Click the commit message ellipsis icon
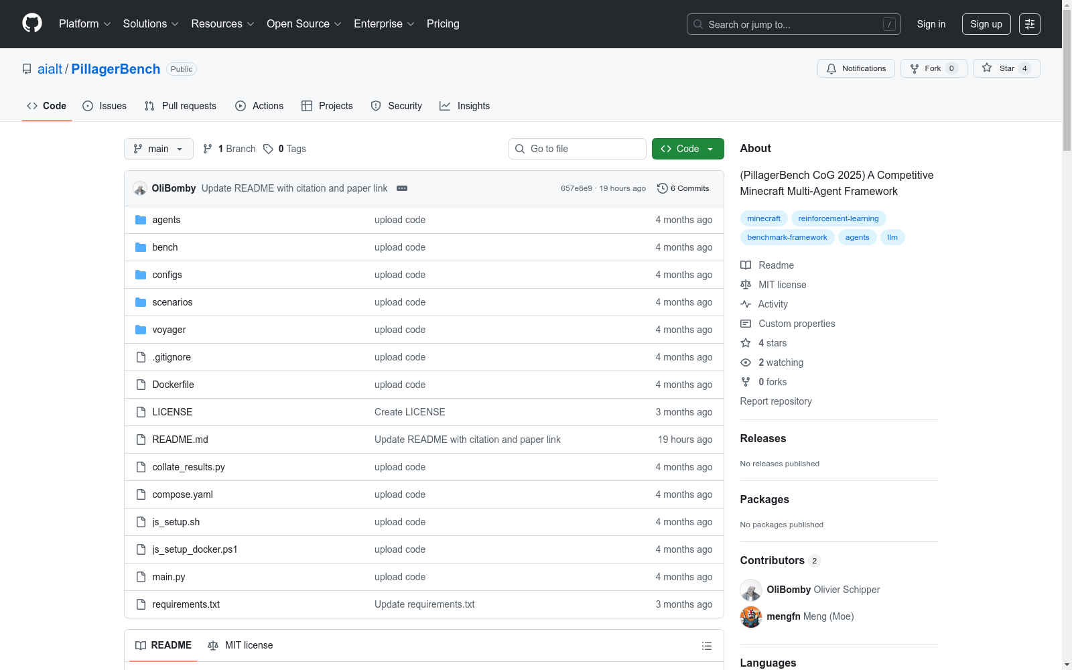The image size is (1072, 670). tap(402, 188)
